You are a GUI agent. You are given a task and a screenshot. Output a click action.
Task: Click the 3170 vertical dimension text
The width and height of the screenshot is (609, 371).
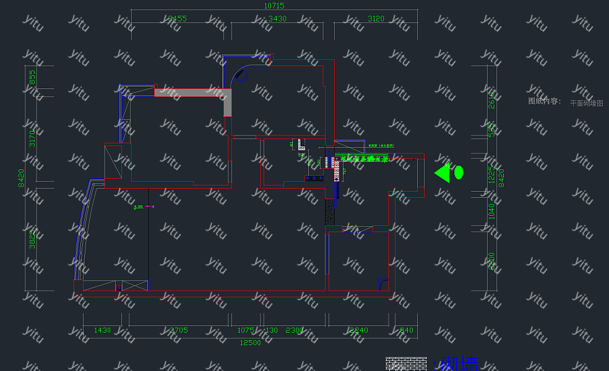point(32,139)
